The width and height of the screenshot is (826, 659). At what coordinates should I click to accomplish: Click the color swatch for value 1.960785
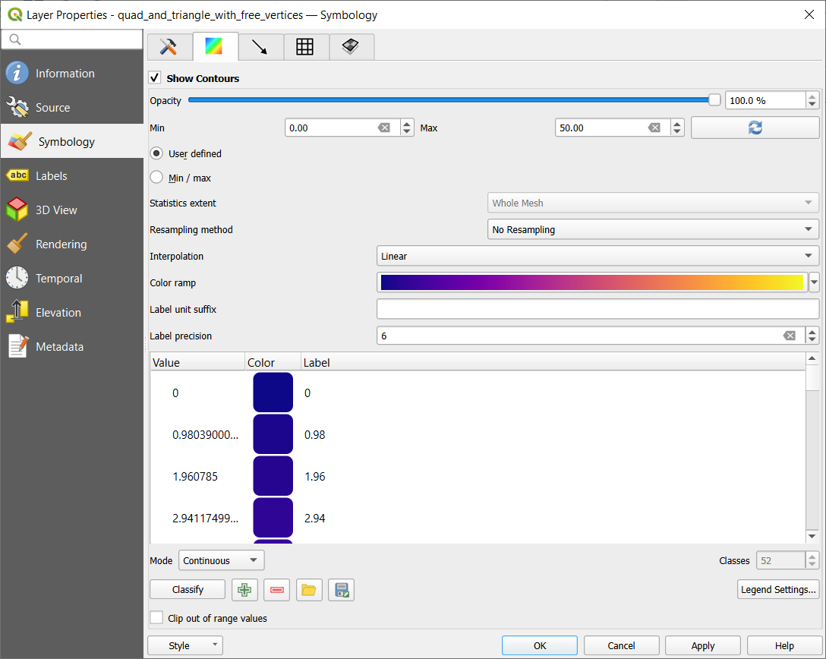tap(273, 476)
